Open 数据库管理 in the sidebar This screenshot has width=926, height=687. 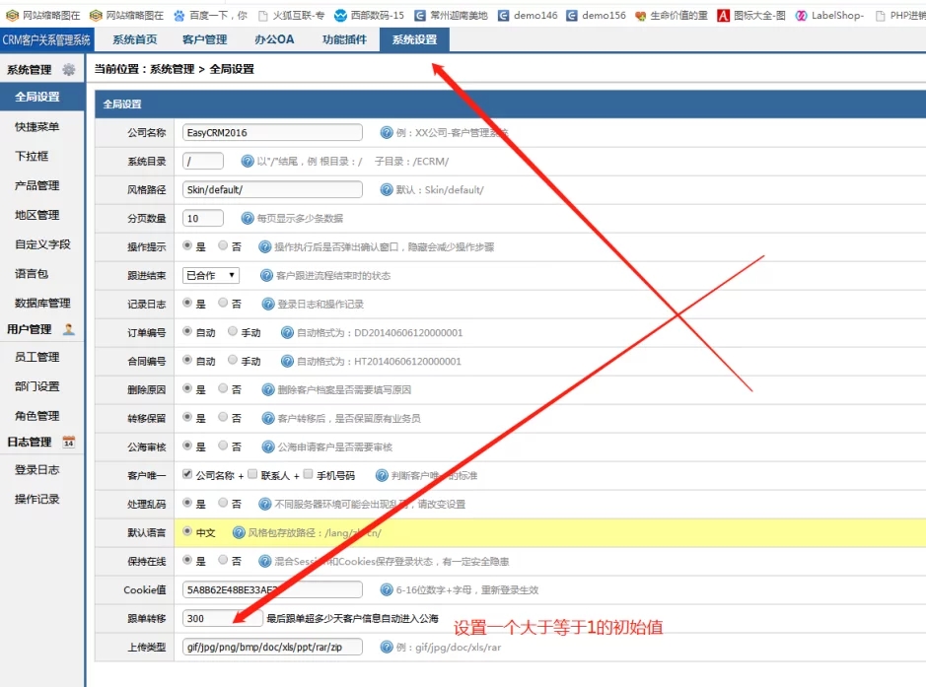[x=42, y=304]
